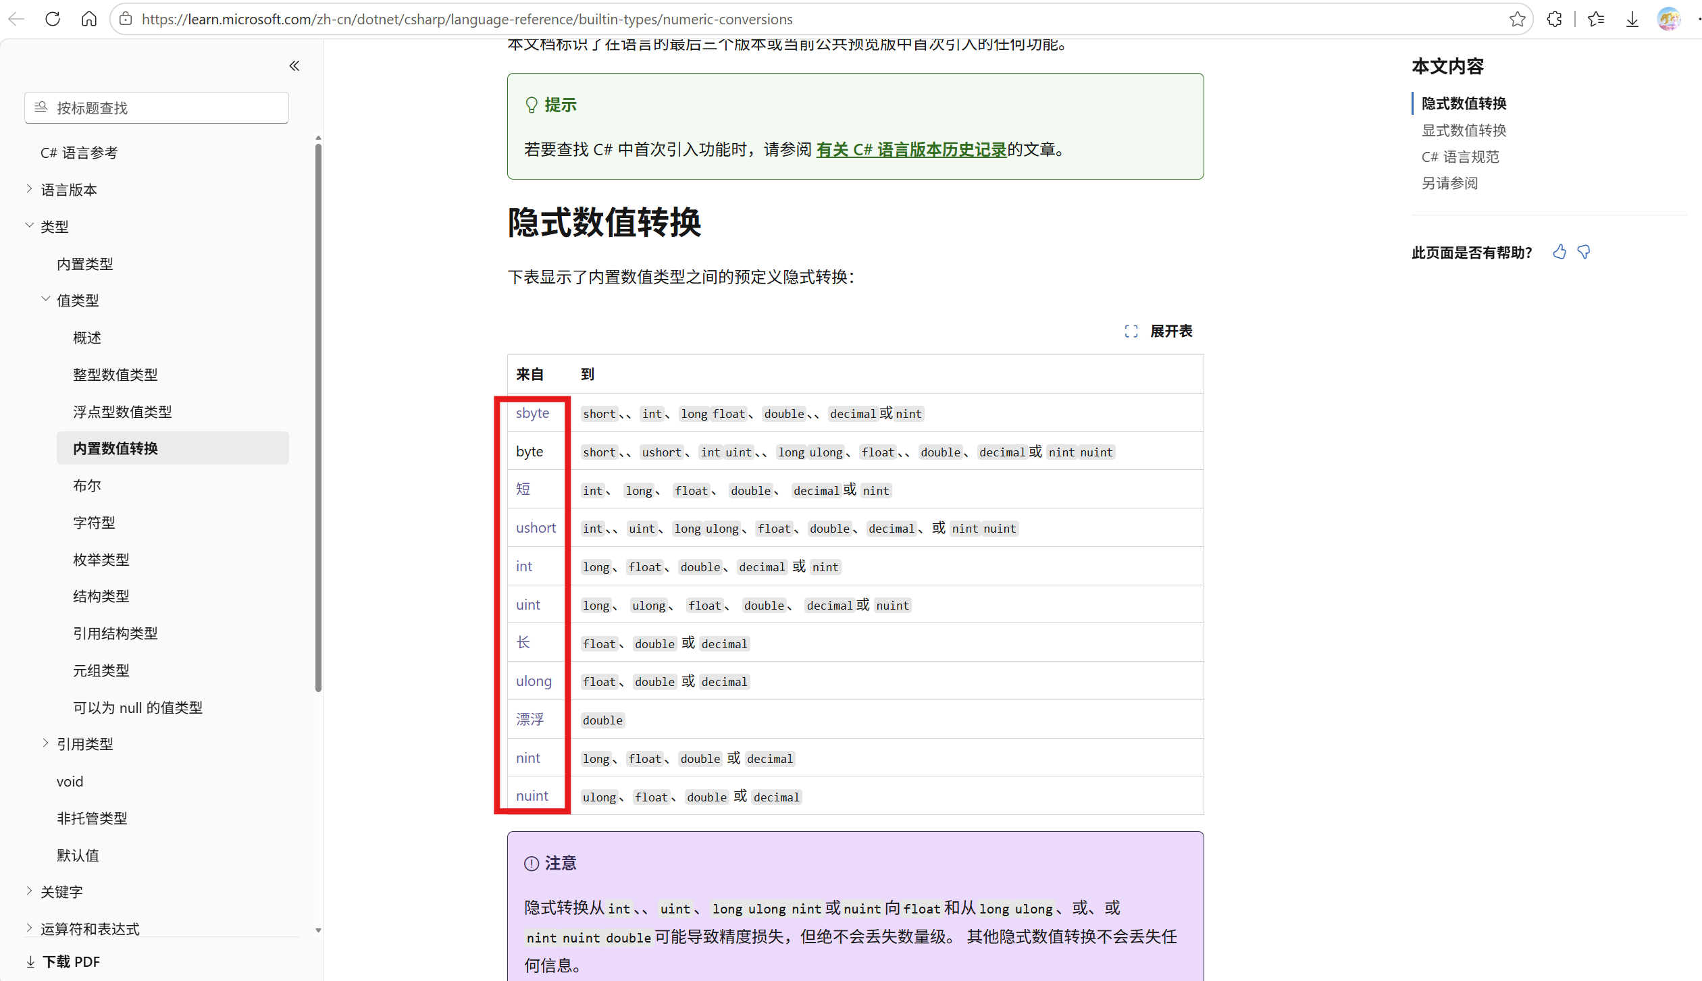Open 非托管类型 in the sidebar
The height and width of the screenshot is (981, 1702).
pos(92,818)
